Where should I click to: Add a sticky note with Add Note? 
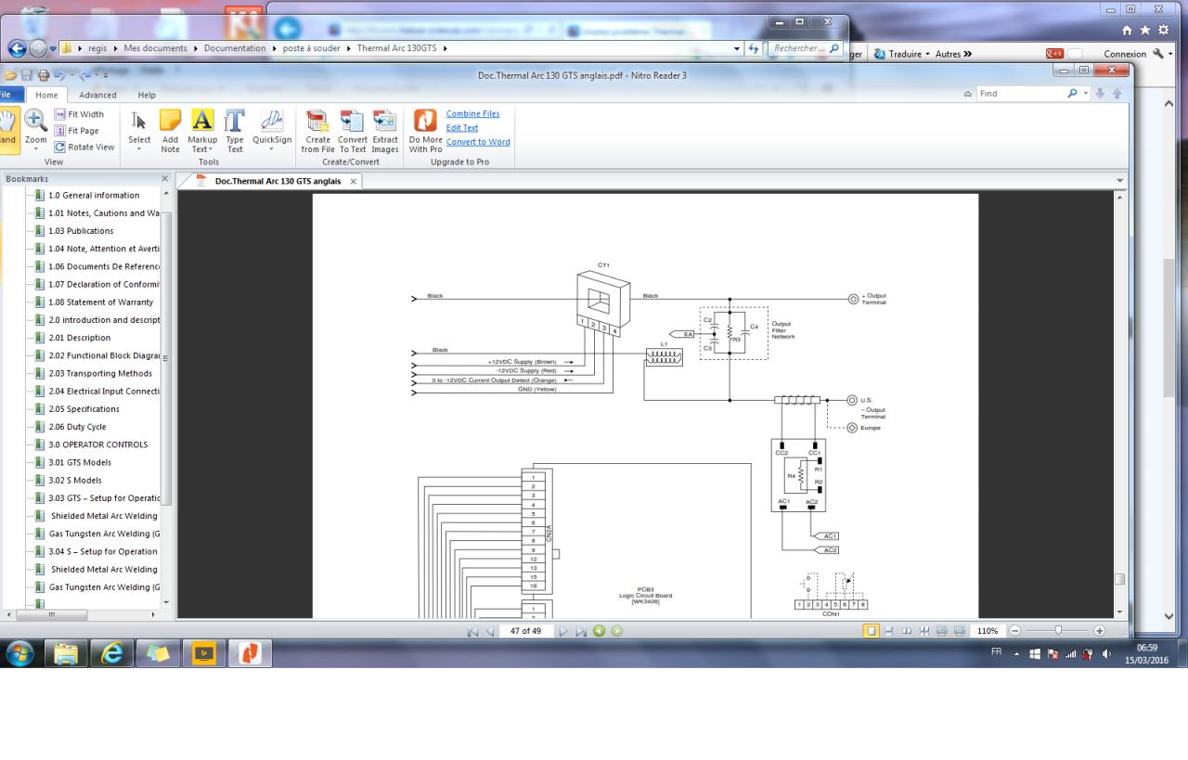(170, 120)
